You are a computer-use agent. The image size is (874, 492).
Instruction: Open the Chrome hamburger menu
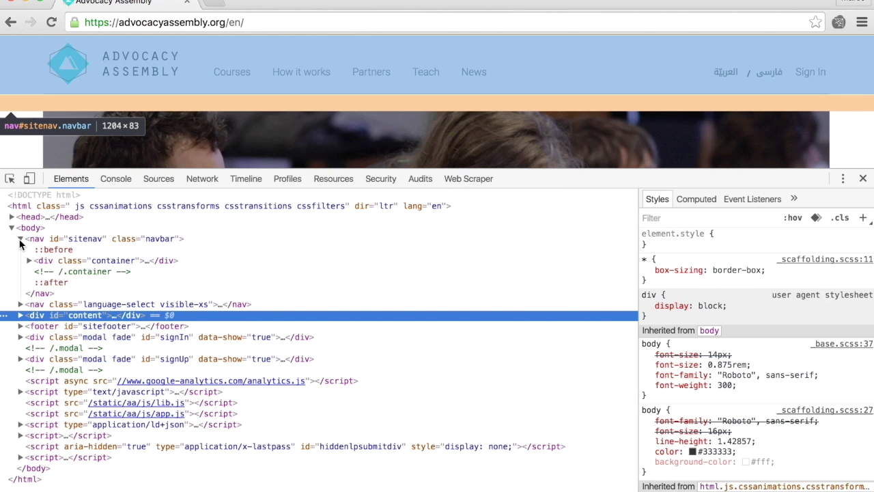(862, 23)
